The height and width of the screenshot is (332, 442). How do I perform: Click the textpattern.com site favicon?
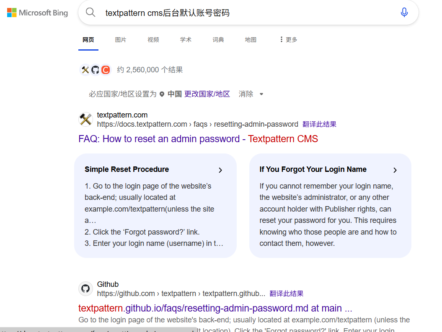point(85,120)
